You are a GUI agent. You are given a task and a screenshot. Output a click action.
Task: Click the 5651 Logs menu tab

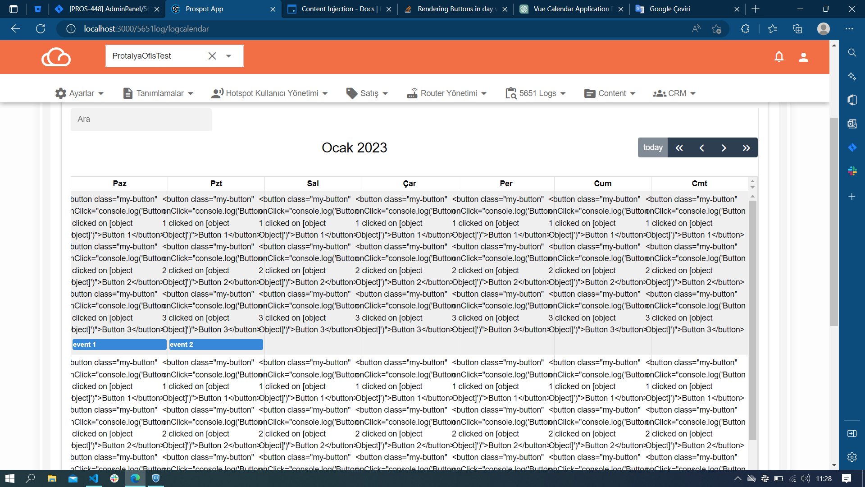click(535, 93)
